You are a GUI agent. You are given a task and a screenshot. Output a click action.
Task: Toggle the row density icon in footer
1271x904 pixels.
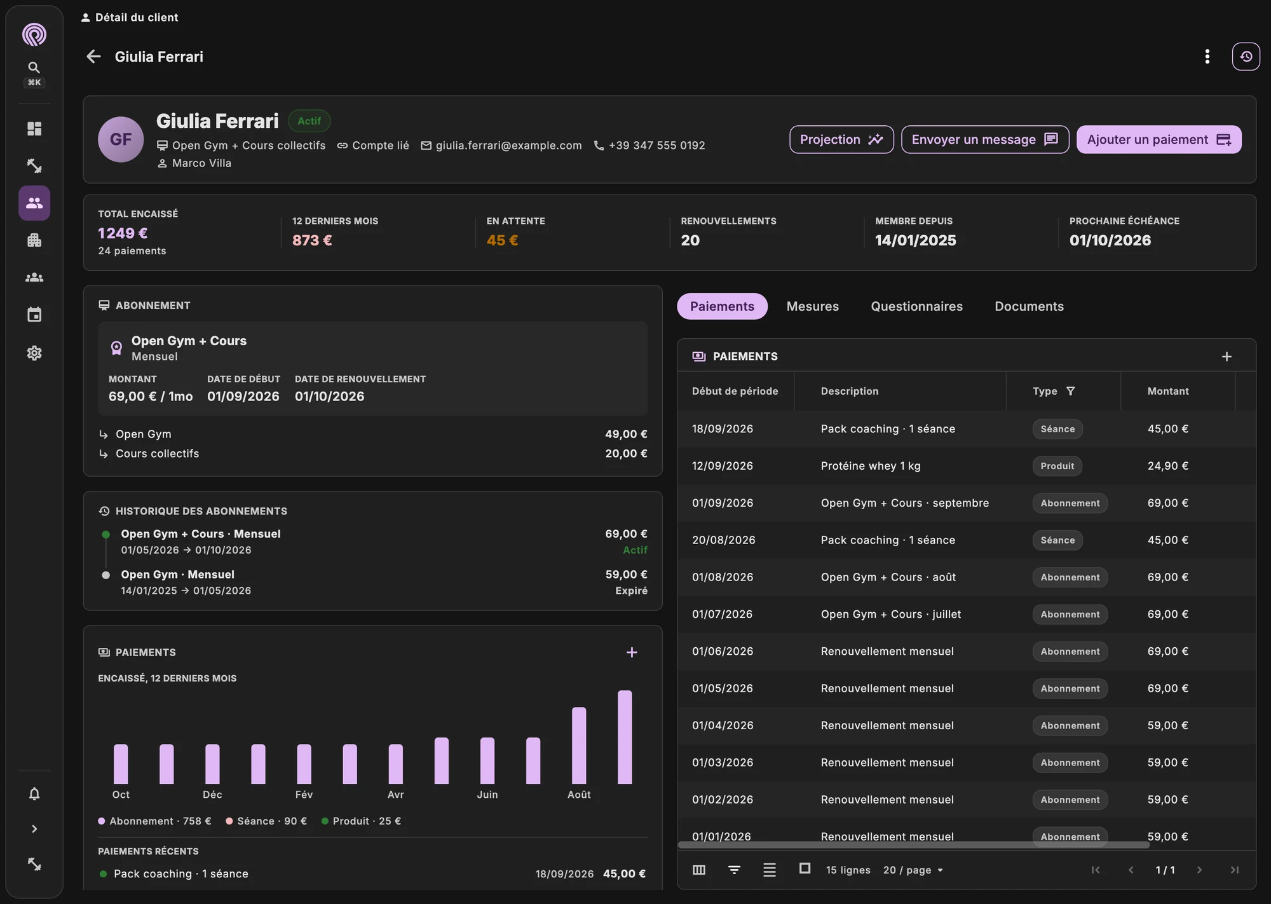pyautogui.click(x=769, y=870)
